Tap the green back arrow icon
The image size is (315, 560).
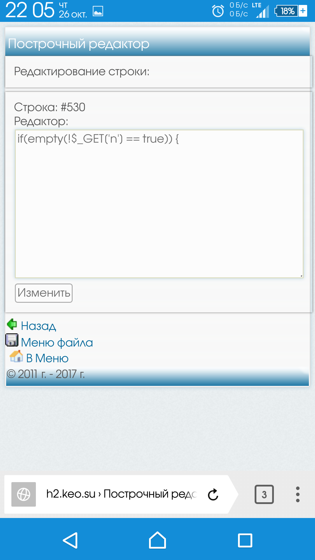coord(12,324)
